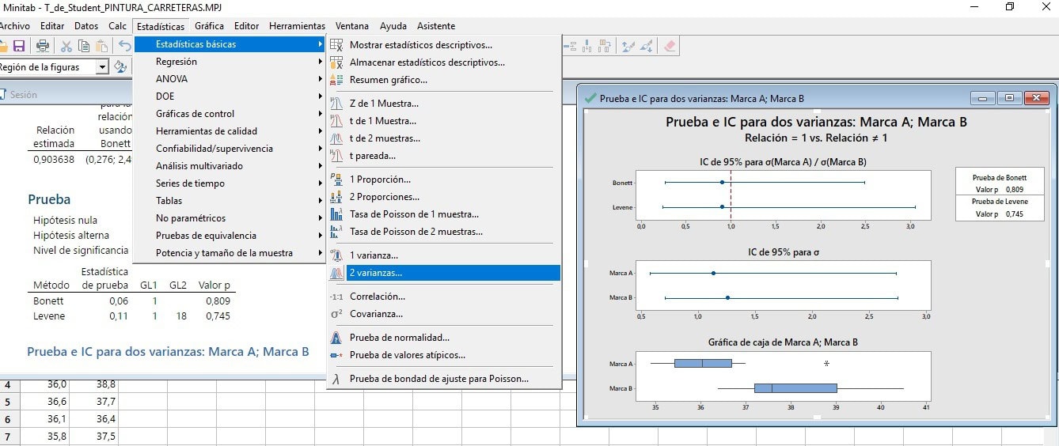1059x446 pixels.
Task: Expand the ANOVA submenu
Action: [172, 79]
